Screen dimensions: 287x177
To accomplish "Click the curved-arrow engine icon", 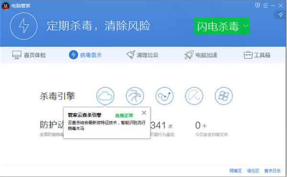I will pyautogui.click(x=165, y=96).
